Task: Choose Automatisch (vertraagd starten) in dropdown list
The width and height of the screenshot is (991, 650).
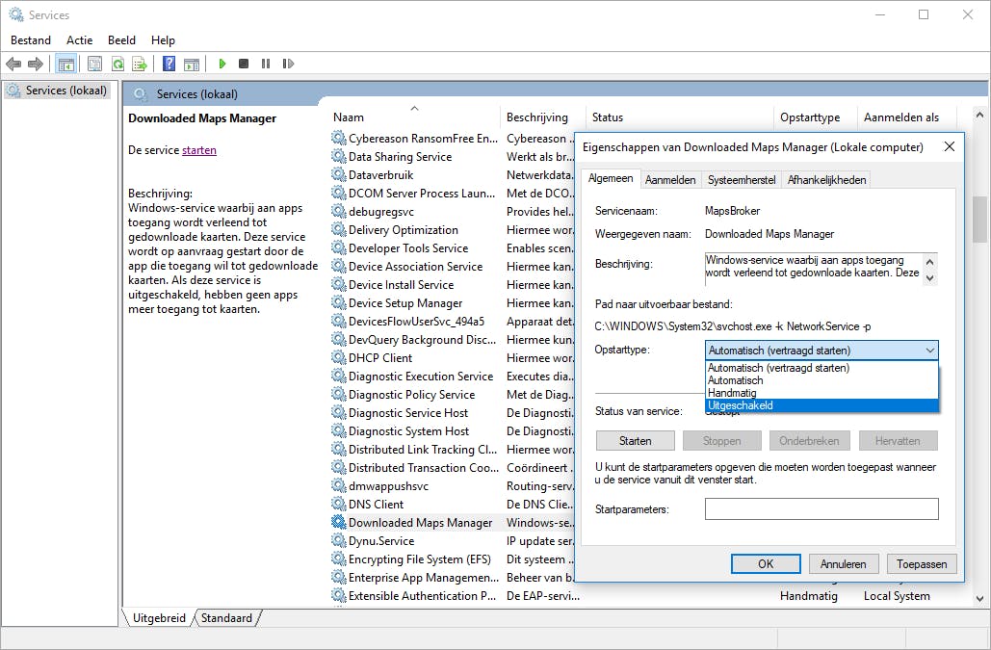Action: click(x=821, y=368)
